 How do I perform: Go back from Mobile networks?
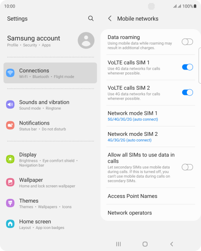110,19
